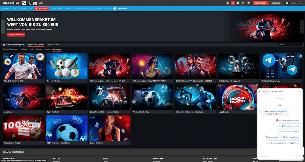The height and width of the screenshot is (162, 305).
Task: Switch to the Cashback filter tab
Action: 24,49
